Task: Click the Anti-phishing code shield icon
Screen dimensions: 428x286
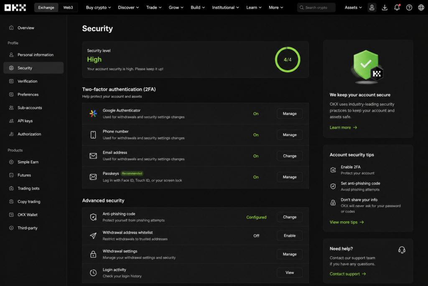Action: pos(93,217)
